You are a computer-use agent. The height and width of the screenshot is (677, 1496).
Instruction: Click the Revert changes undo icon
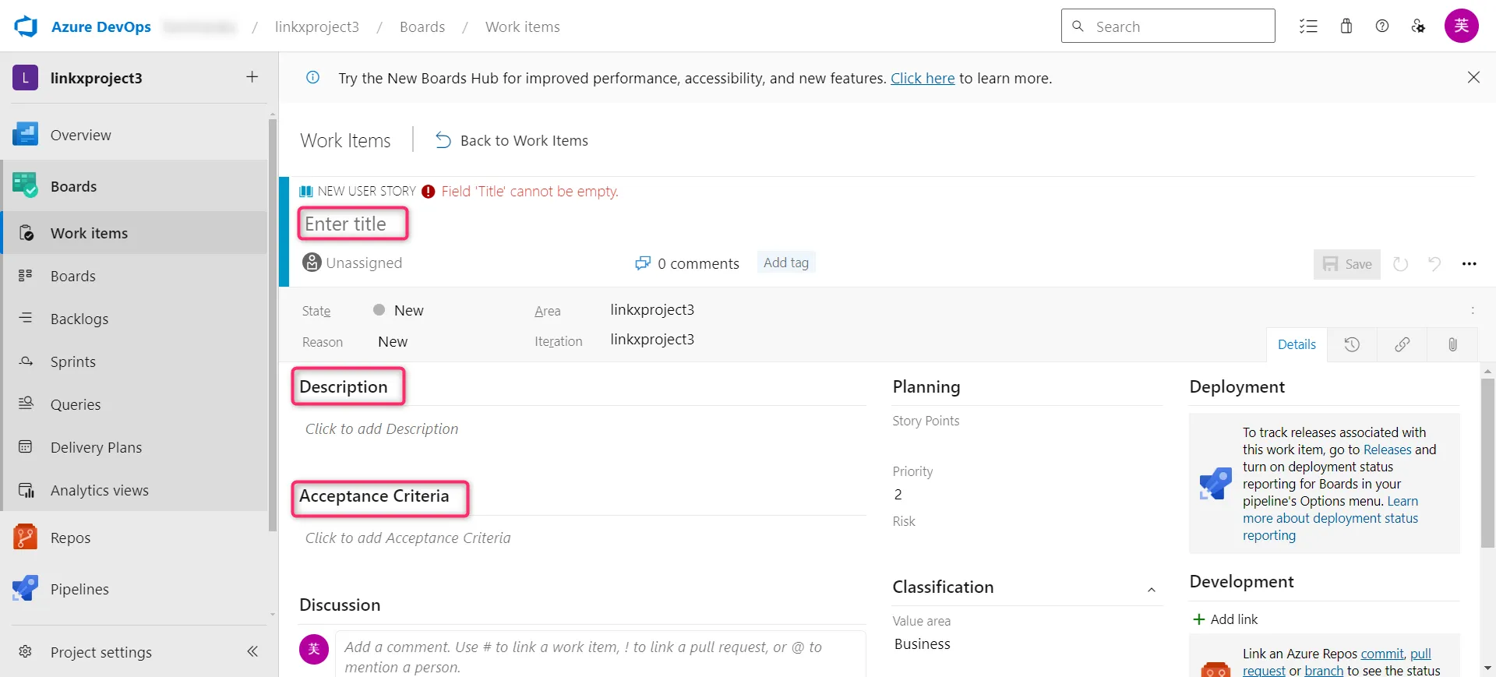[1434, 264]
